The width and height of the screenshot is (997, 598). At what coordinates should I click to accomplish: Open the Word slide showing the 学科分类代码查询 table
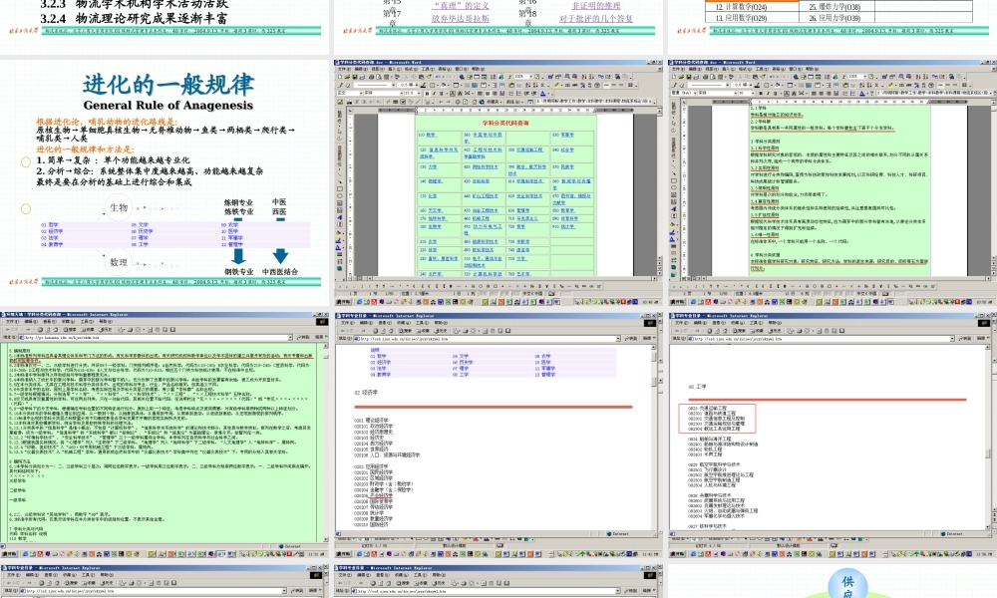[498, 183]
